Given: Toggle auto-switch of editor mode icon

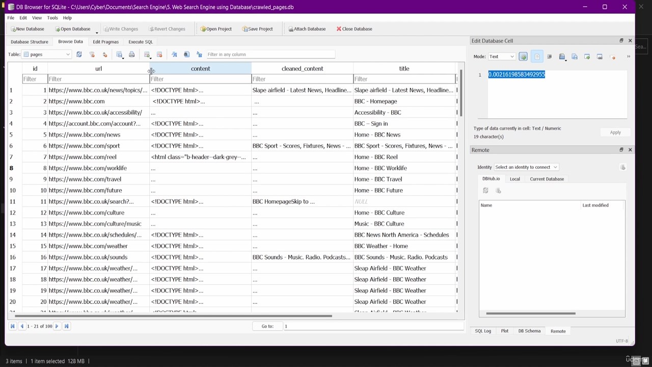Looking at the screenshot, I should pos(523,57).
